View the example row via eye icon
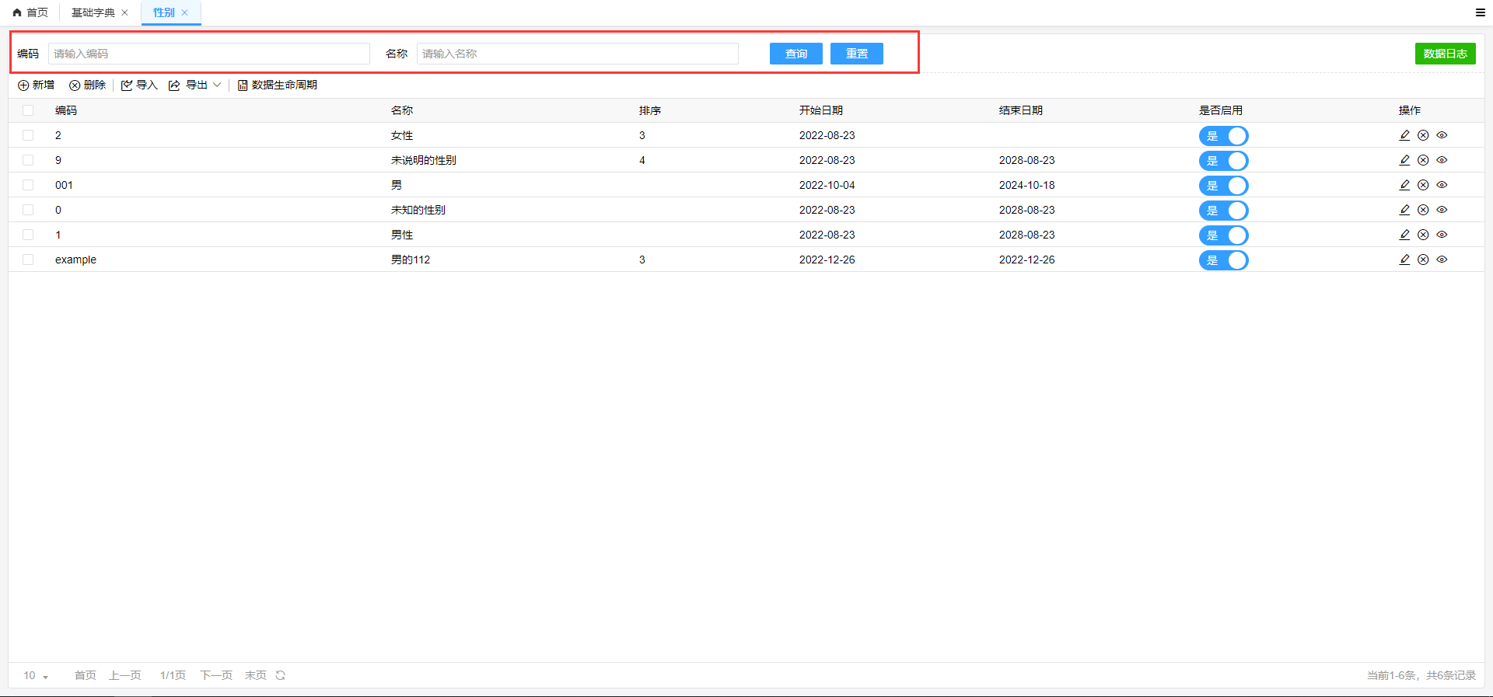 1442,260
